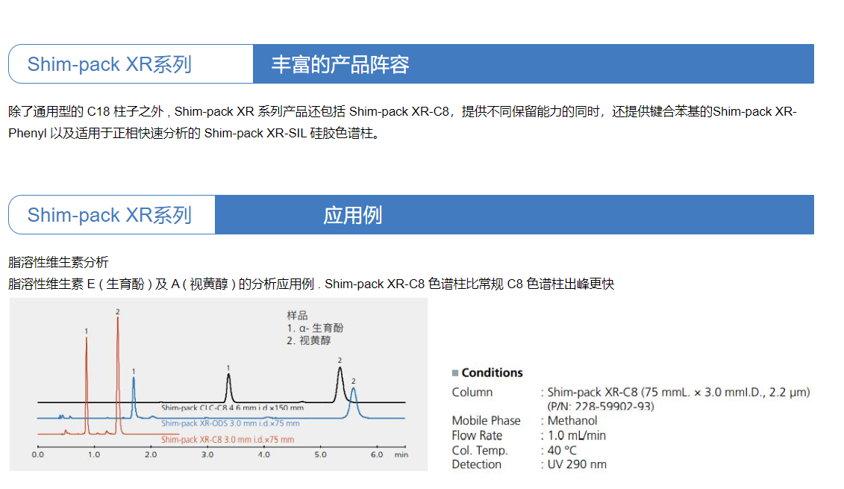The width and height of the screenshot is (844, 489).
Task: Click the Conditions heading text
Action: coord(492,373)
